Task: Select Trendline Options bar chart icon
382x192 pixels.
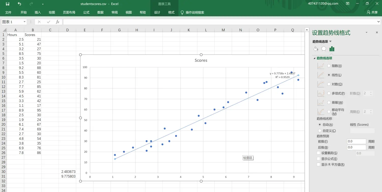Action: tap(332, 49)
